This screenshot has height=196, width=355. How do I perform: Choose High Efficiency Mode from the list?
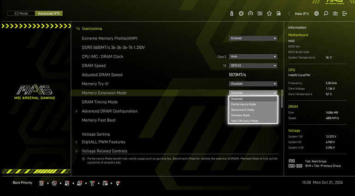[253, 121]
